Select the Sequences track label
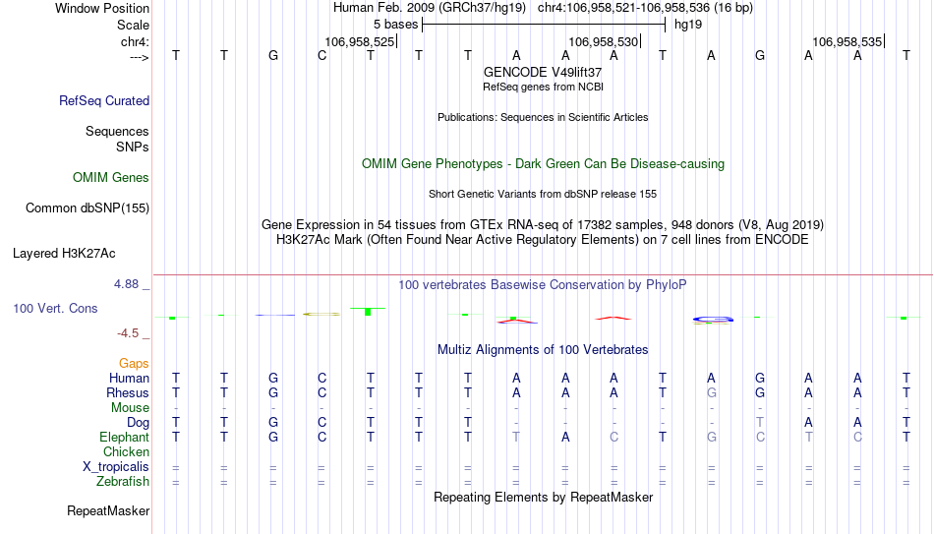 pos(117,131)
